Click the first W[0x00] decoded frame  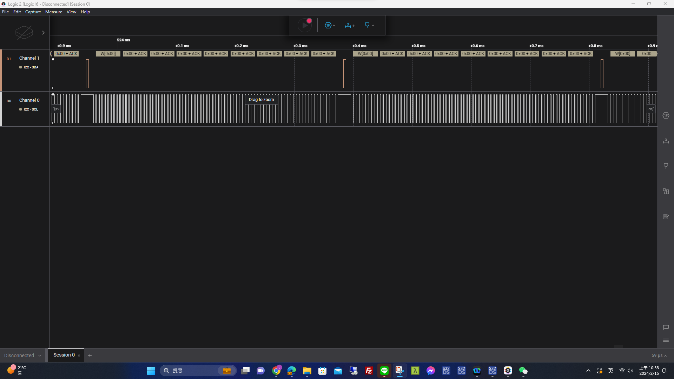pyautogui.click(x=108, y=54)
